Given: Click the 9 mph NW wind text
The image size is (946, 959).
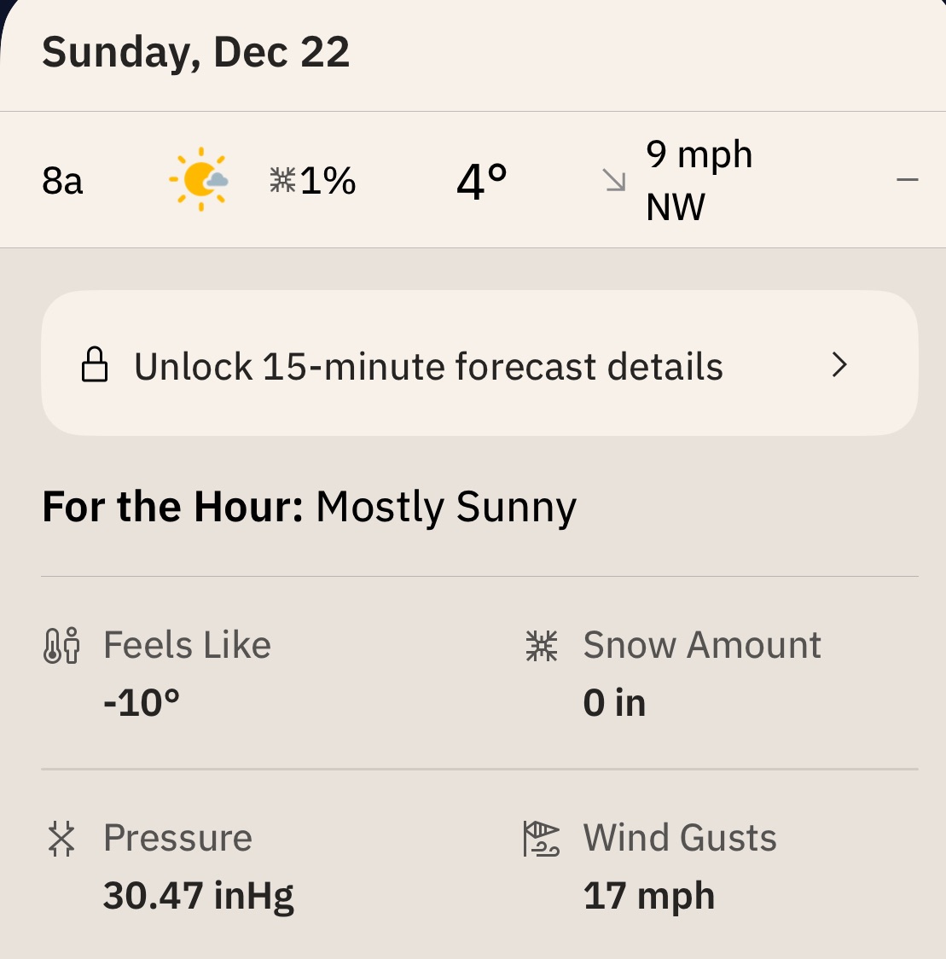Looking at the screenshot, I should (699, 180).
